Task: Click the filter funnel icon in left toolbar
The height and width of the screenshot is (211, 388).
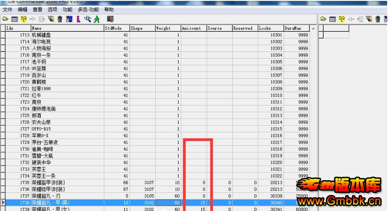Action: pyautogui.click(x=51, y=19)
